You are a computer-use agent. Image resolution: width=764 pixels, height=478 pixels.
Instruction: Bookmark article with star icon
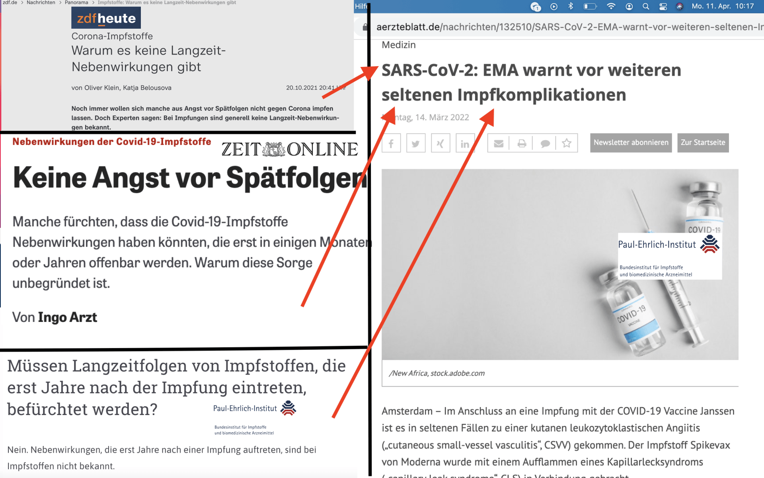tap(567, 143)
